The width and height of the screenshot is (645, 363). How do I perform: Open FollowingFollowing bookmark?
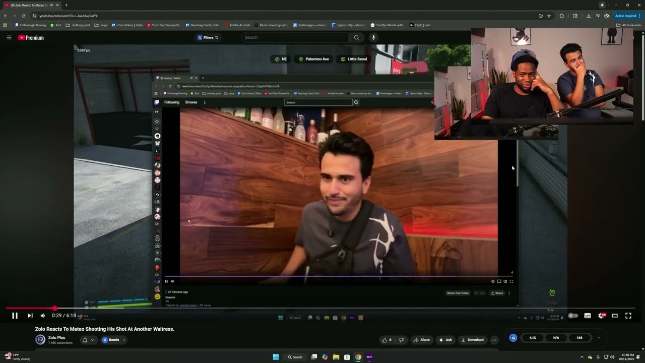pyautogui.click(x=30, y=25)
